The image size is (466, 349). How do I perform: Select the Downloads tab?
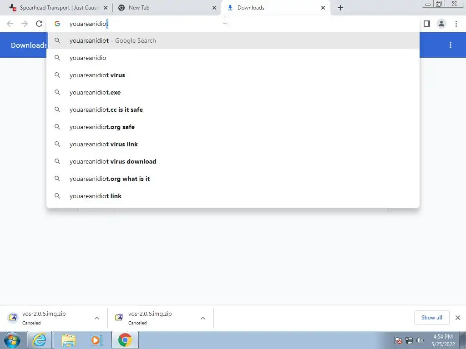275,8
